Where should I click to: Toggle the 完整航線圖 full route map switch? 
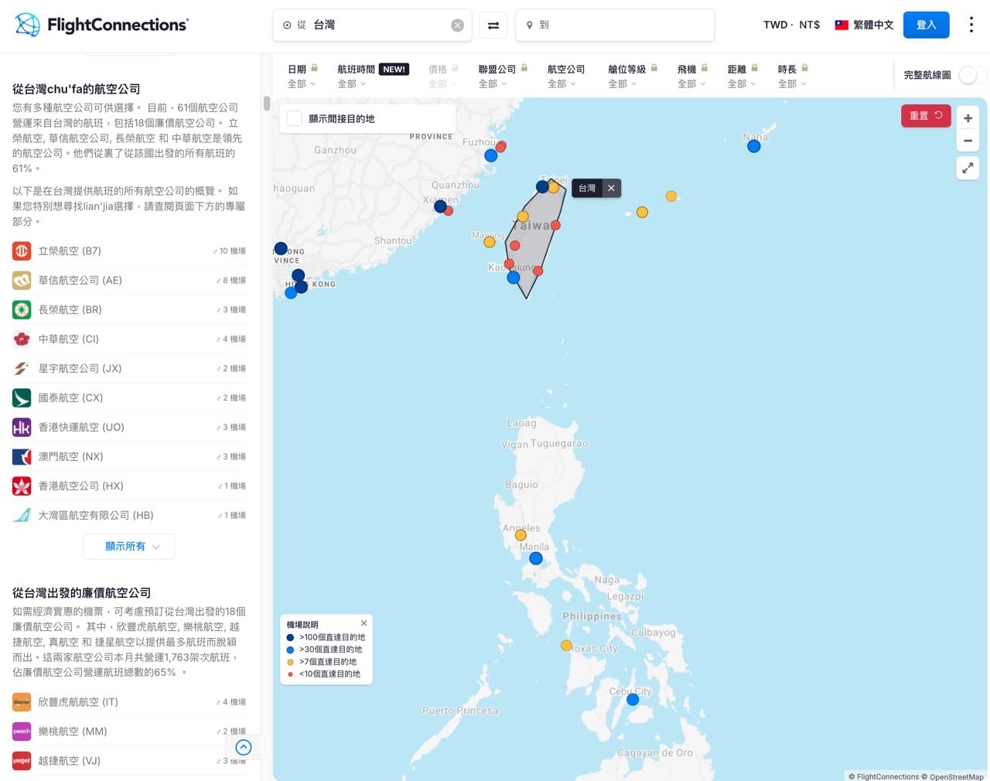(x=971, y=75)
